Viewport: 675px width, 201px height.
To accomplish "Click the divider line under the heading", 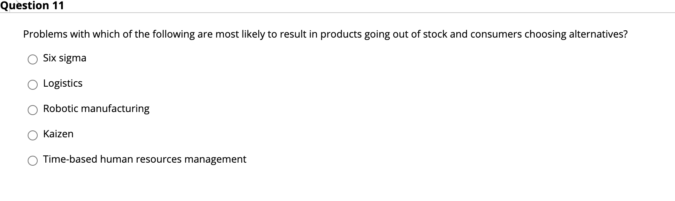I will [x=337, y=13].
